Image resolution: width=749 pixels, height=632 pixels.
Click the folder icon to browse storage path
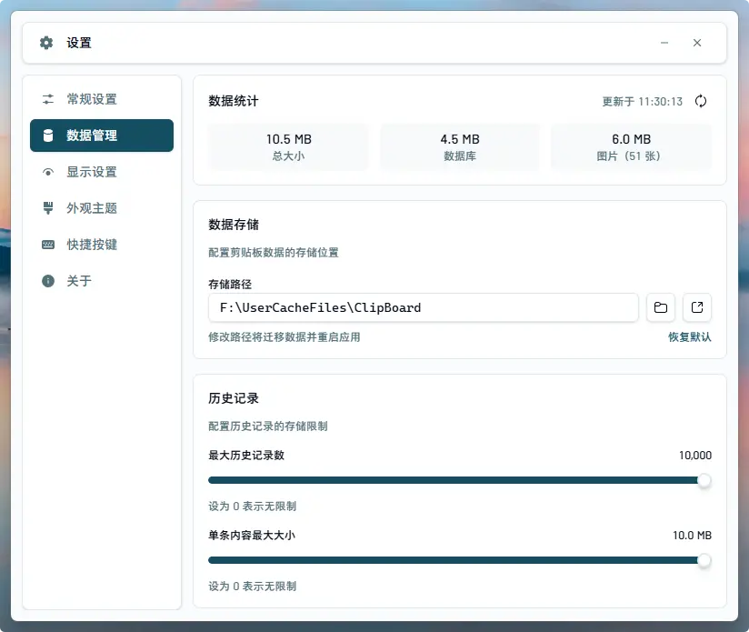[x=661, y=307]
